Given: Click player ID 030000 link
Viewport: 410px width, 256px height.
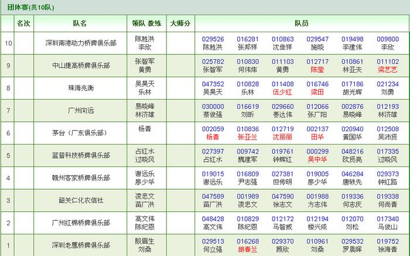Looking at the screenshot, I should coord(213,107).
